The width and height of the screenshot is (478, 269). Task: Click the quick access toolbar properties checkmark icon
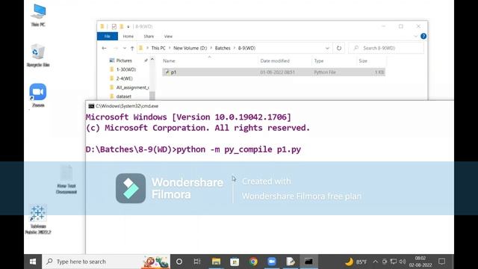[x=114, y=27]
